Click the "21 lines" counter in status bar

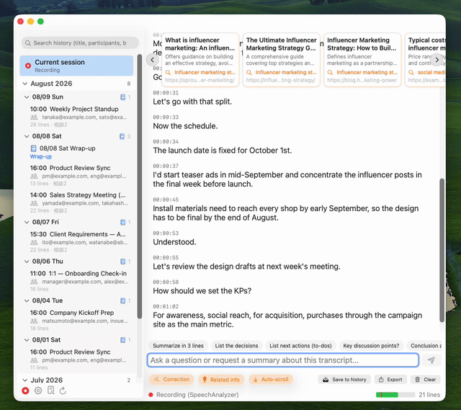coord(429,395)
